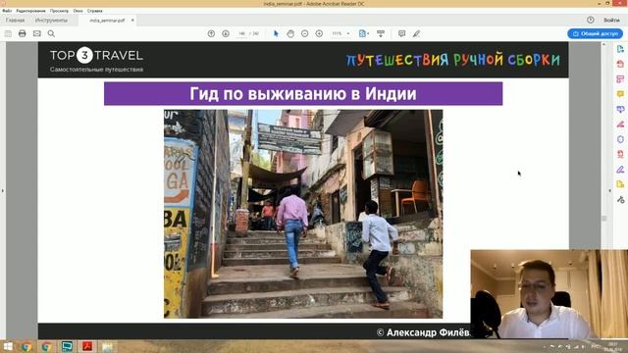628x353 pixels.
Task: Open the yellow Comment tool in sidebar
Action: [x=620, y=94]
